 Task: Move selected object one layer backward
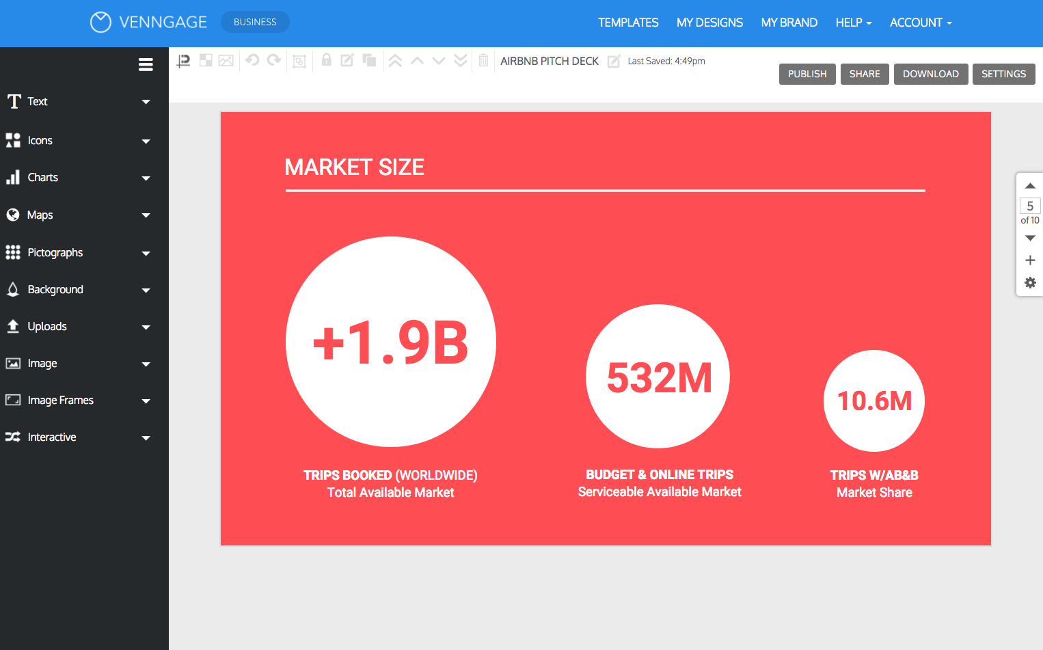[x=439, y=61]
